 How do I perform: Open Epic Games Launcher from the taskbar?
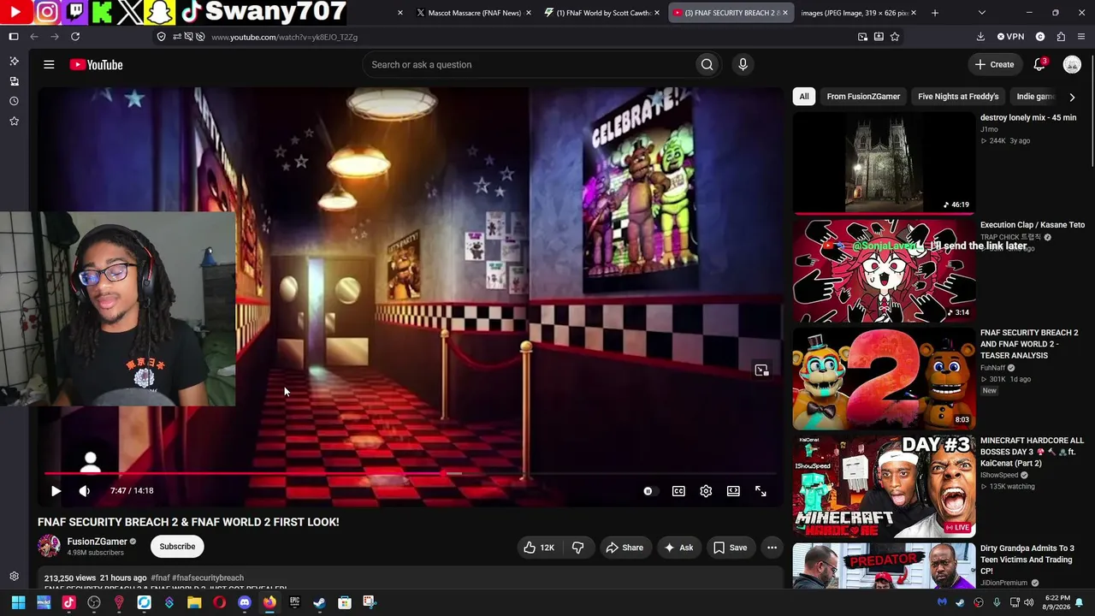294,602
